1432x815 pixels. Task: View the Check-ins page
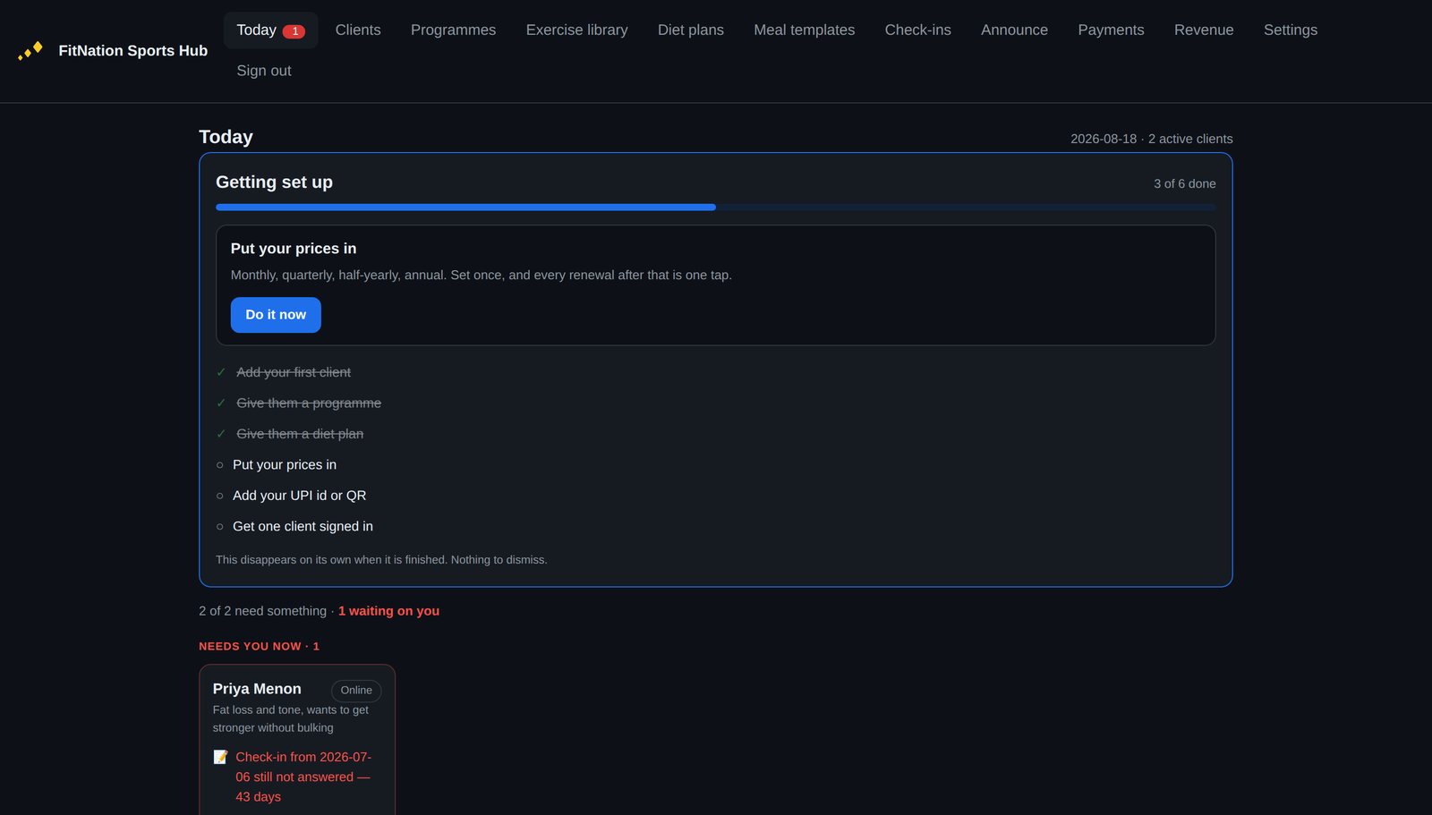[918, 30]
